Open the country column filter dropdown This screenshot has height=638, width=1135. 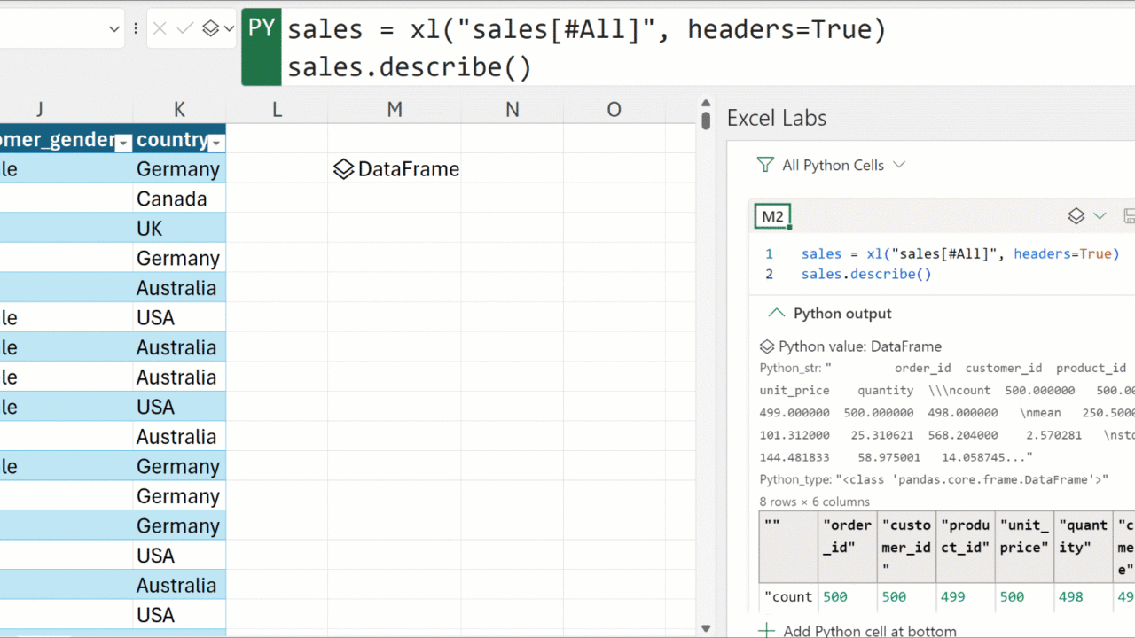click(216, 142)
